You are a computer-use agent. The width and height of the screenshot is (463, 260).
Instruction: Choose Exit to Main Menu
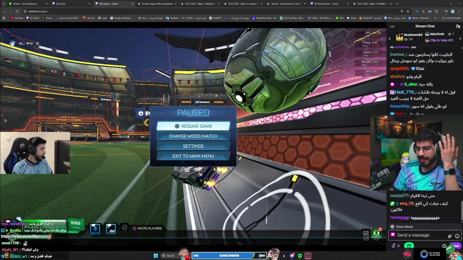[193, 156]
